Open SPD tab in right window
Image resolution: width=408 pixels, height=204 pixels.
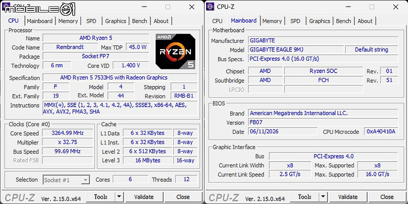295,21
